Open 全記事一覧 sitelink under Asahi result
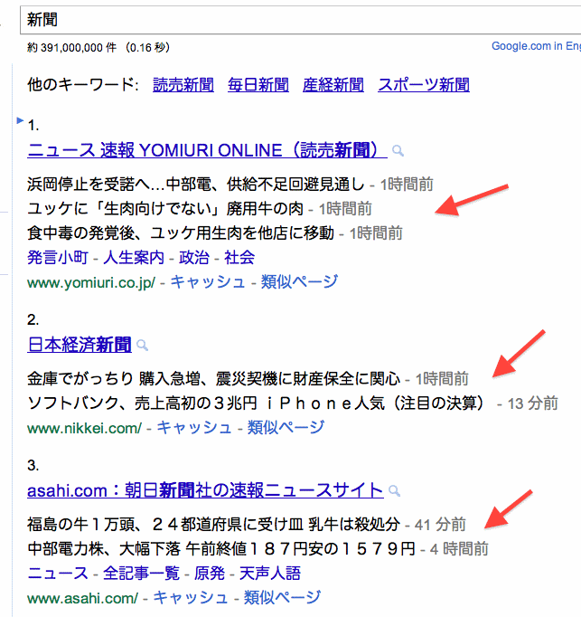The height and width of the screenshot is (617, 581). (x=142, y=574)
